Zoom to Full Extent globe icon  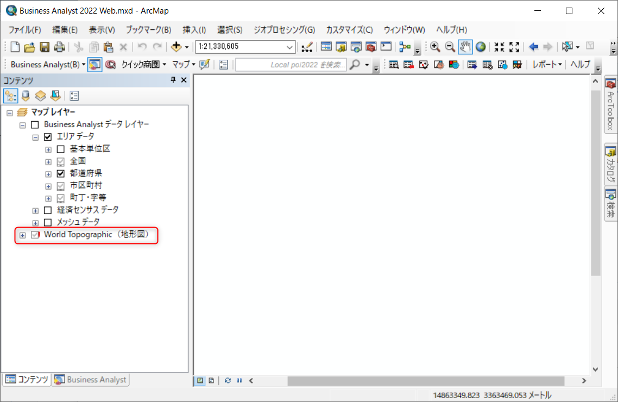481,47
